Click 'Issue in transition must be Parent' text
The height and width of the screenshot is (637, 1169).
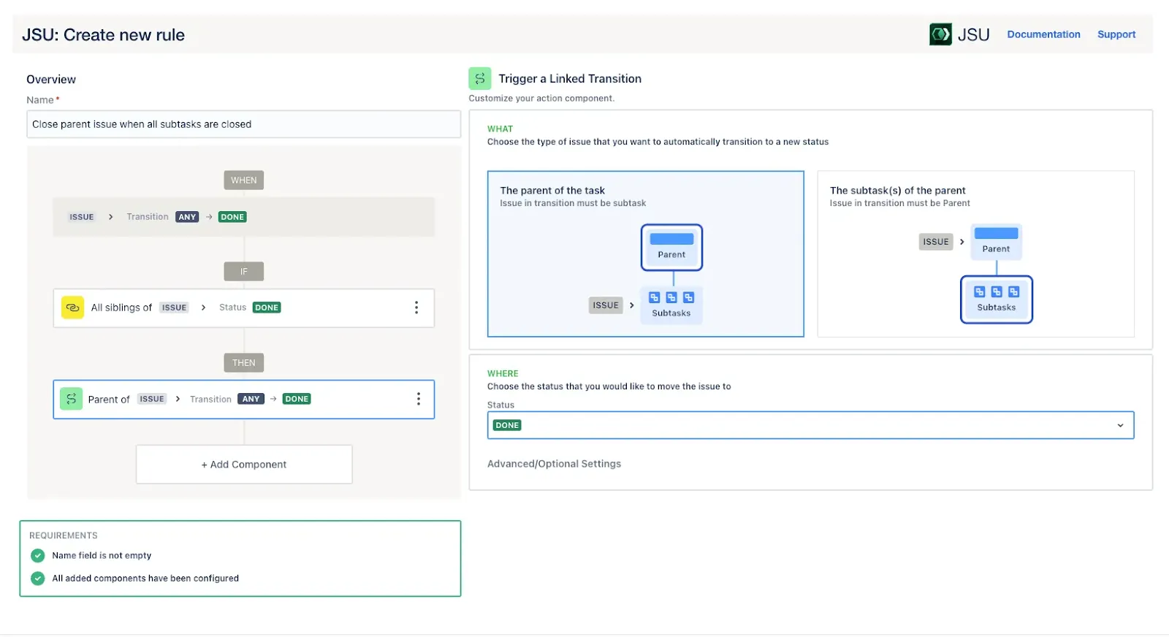[x=900, y=203]
